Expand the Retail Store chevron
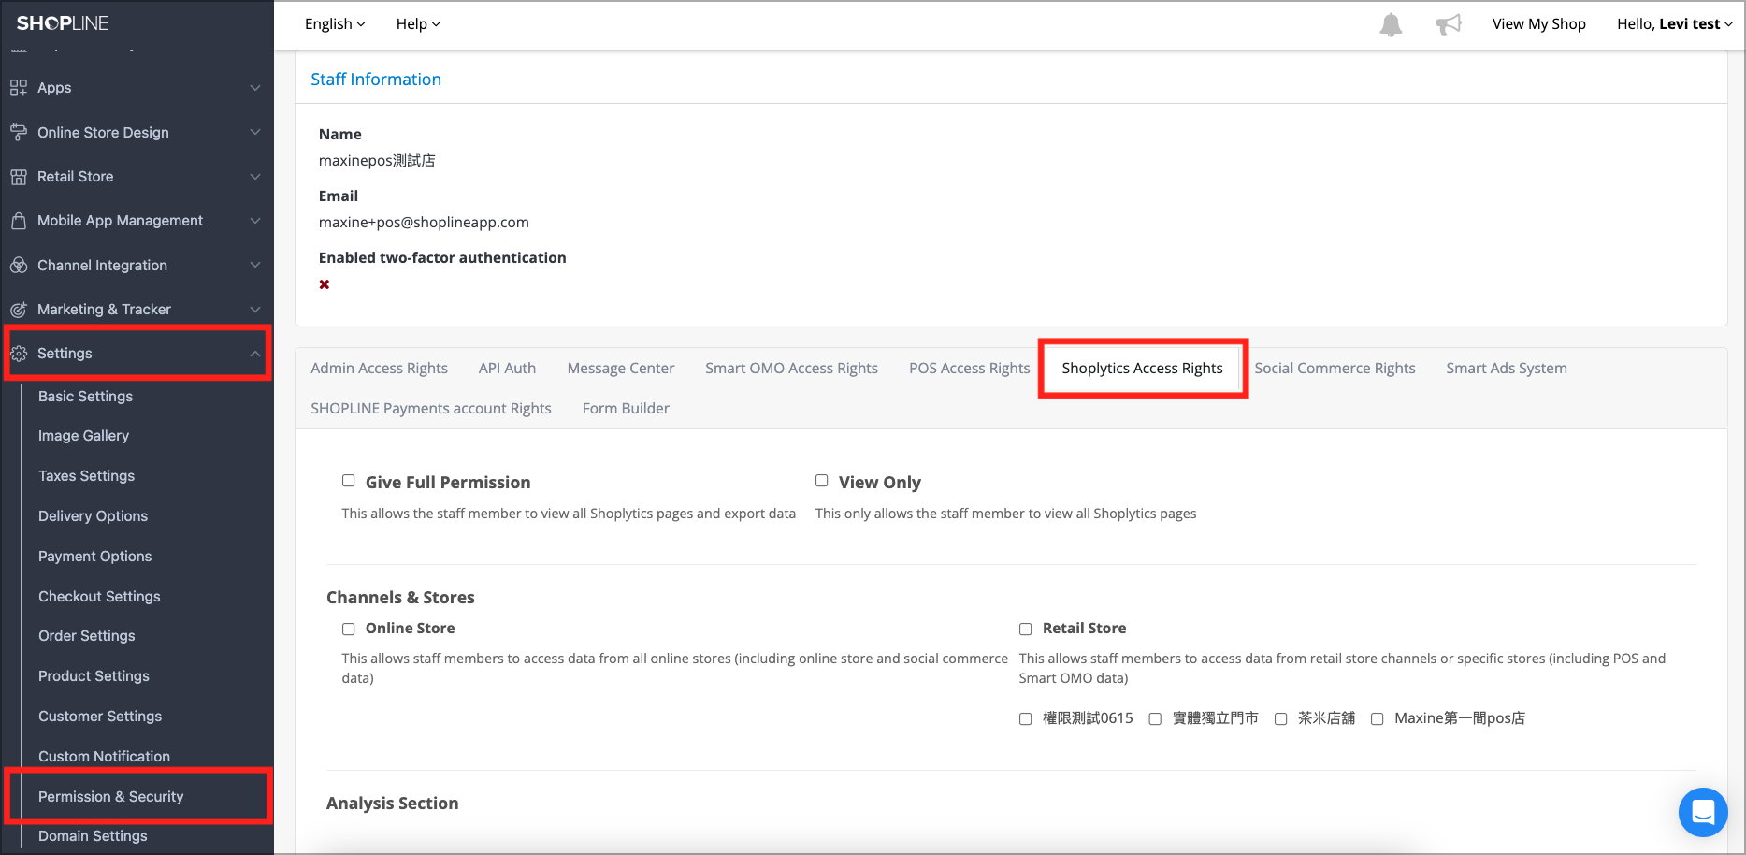The image size is (1746, 855). (x=255, y=177)
